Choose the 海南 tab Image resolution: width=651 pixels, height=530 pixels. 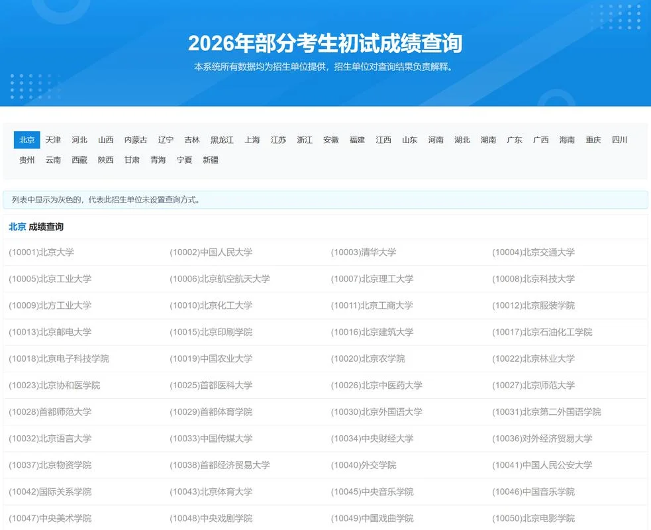coord(567,140)
